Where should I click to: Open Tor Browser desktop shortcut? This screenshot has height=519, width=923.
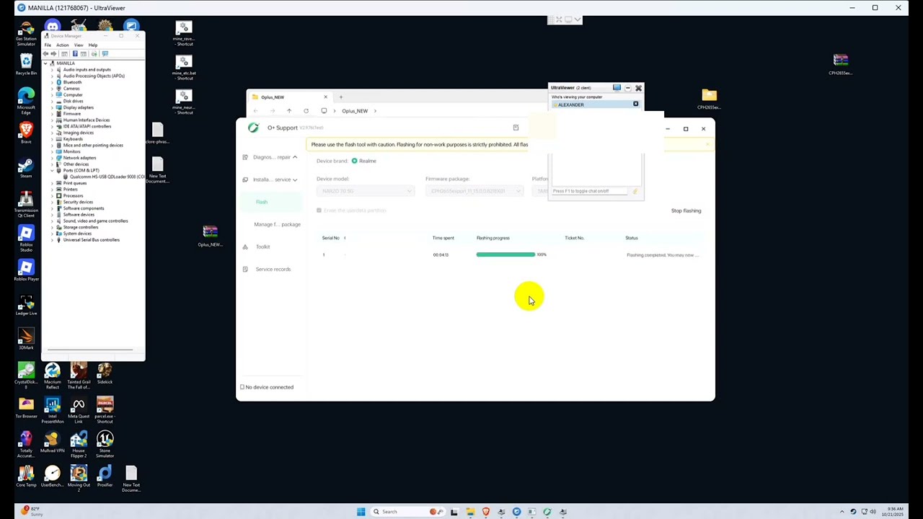(26, 407)
